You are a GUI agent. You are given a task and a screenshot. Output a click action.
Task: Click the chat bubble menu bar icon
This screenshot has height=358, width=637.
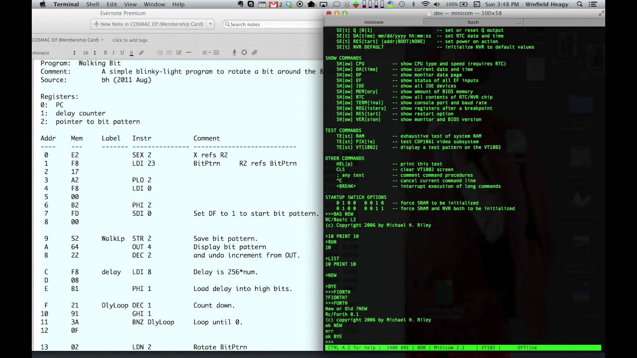click(336, 4)
